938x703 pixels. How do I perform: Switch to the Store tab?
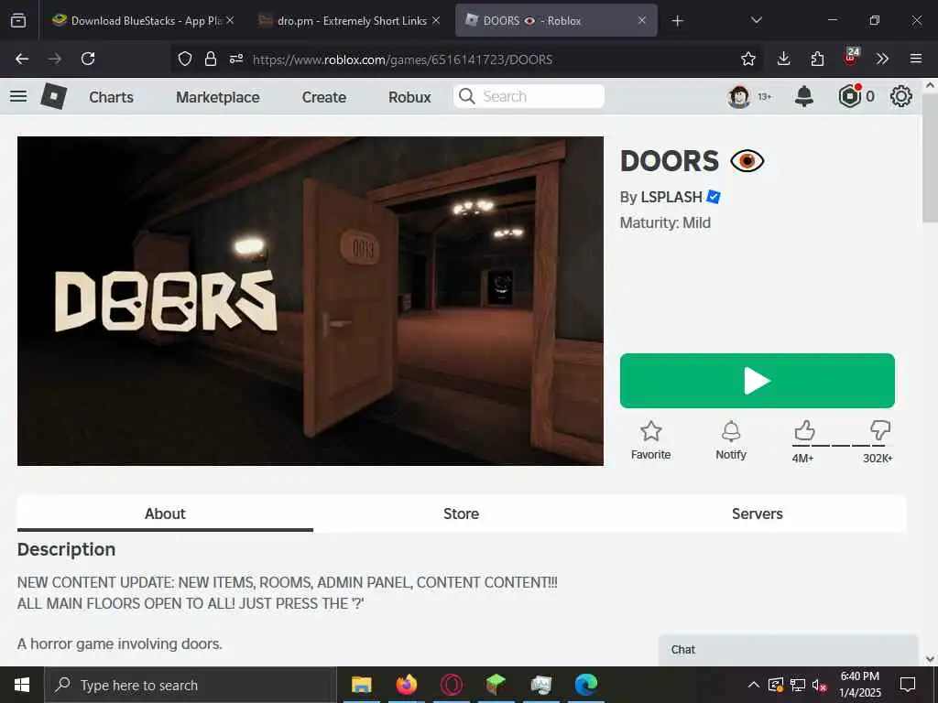(x=462, y=514)
